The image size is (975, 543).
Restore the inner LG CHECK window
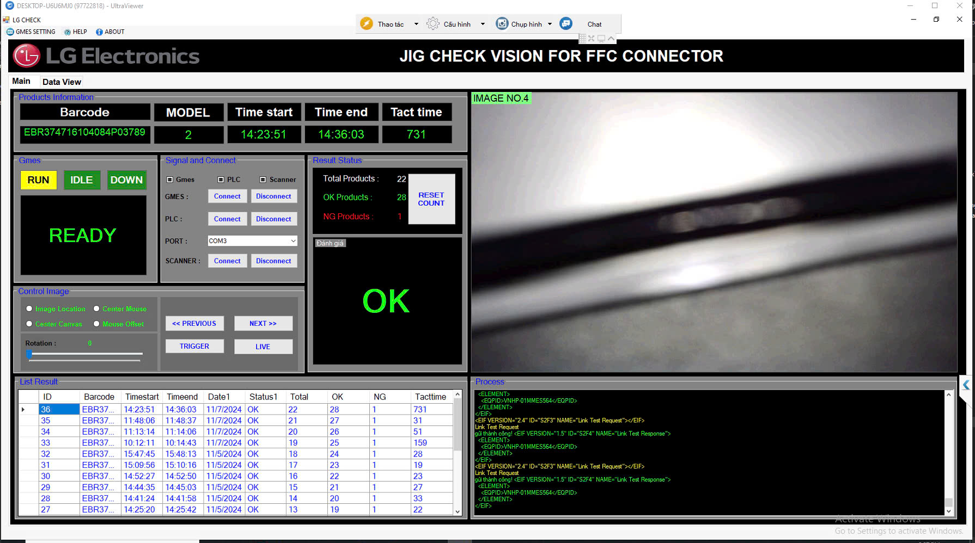[936, 19]
